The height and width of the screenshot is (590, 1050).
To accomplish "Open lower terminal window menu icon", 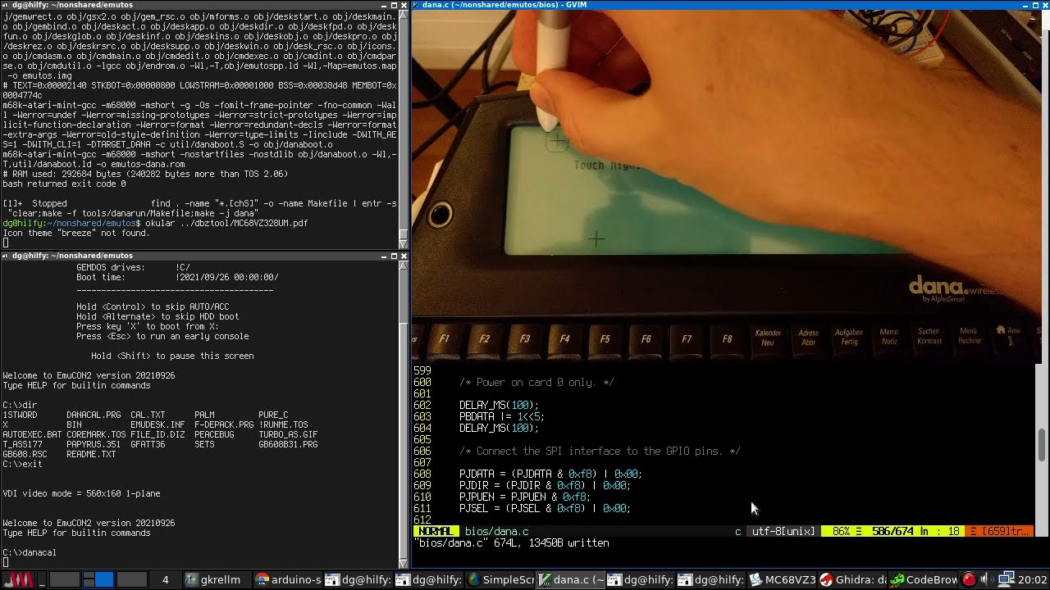I will tap(6, 256).
